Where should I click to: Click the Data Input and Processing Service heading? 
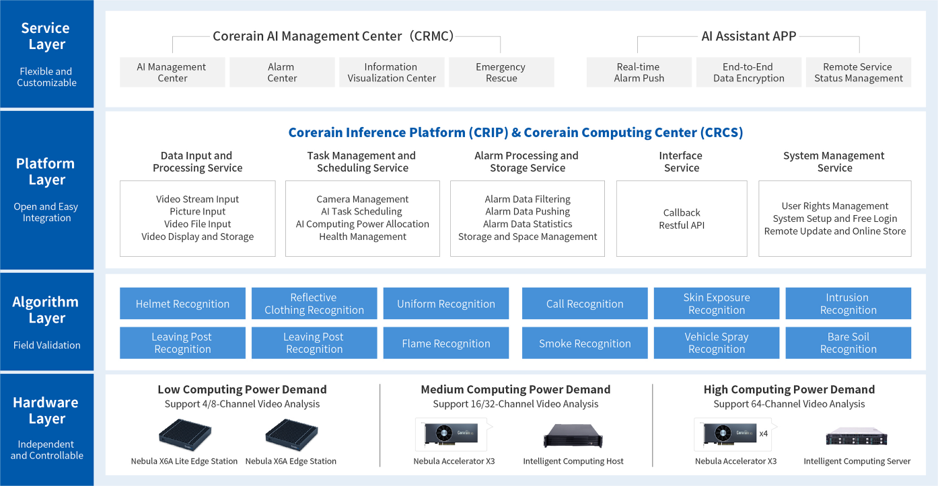[x=197, y=162]
